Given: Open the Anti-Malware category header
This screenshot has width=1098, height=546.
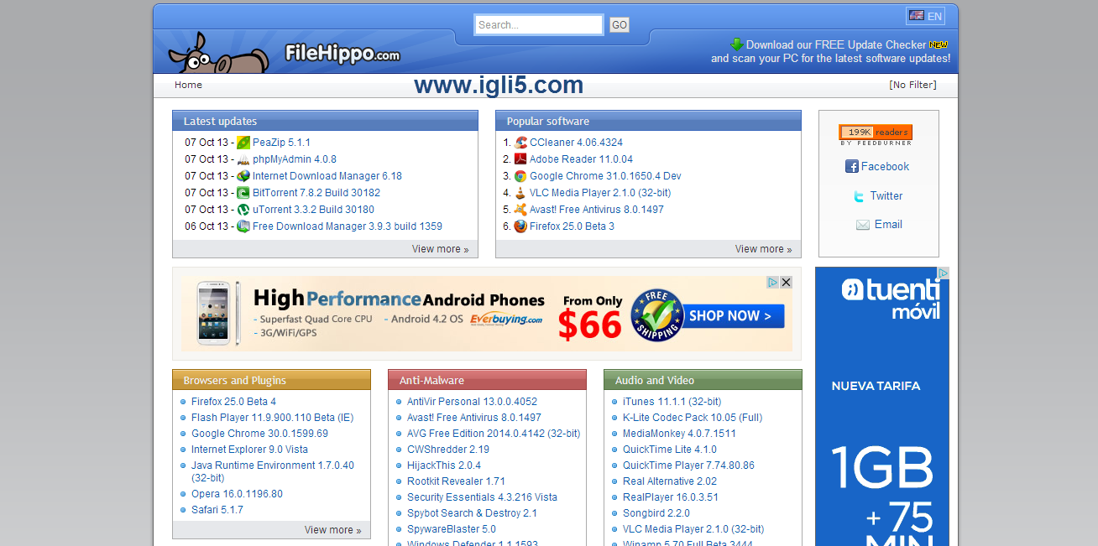Looking at the screenshot, I should (x=431, y=381).
